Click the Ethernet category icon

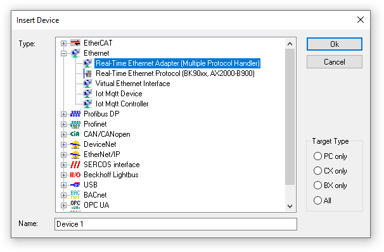(75, 53)
